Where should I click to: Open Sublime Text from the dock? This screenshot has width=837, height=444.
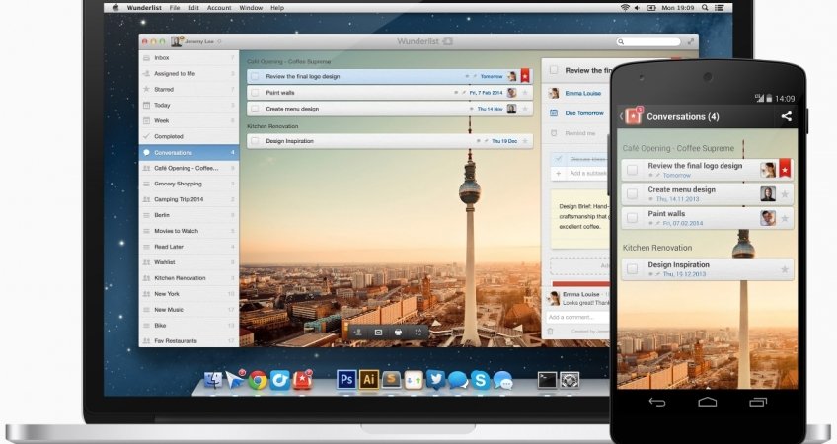point(391,380)
